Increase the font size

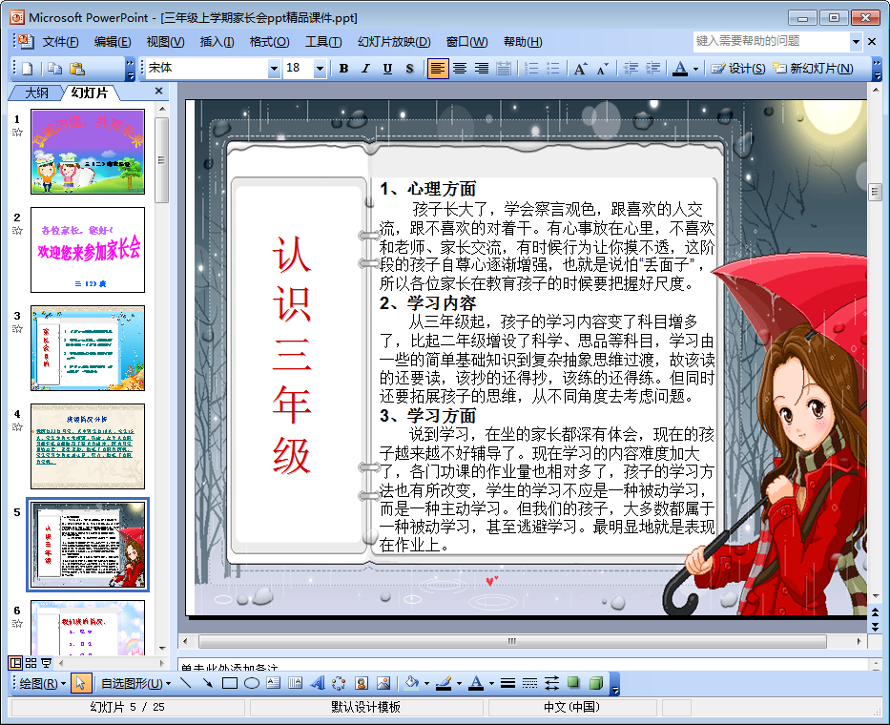(580, 69)
